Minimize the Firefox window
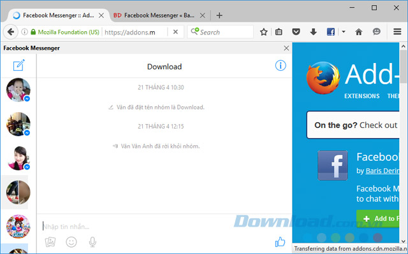The width and height of the screenshot is (408, 254). tap(352, 8)
